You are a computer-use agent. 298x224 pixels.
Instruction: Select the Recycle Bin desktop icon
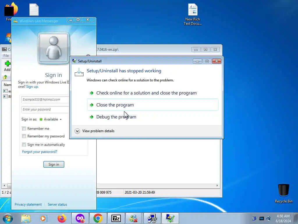[x=283, y=193]
